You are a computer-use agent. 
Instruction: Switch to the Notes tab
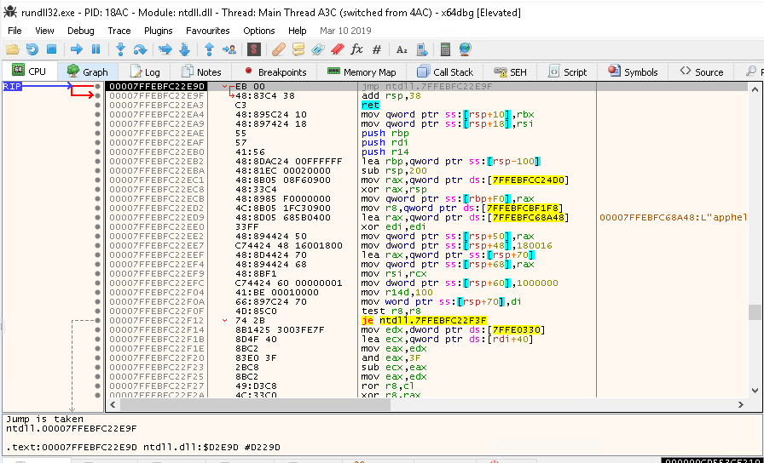click(x=202, y=72)
